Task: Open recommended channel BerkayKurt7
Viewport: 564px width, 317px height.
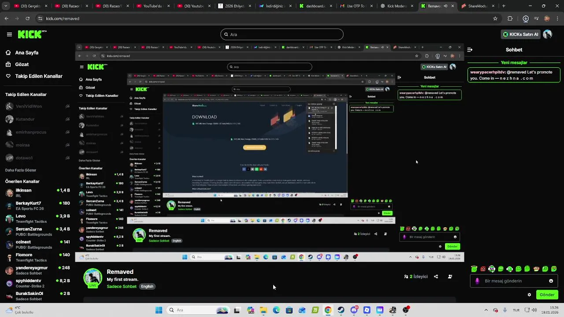Action: (x=37, y=206)
